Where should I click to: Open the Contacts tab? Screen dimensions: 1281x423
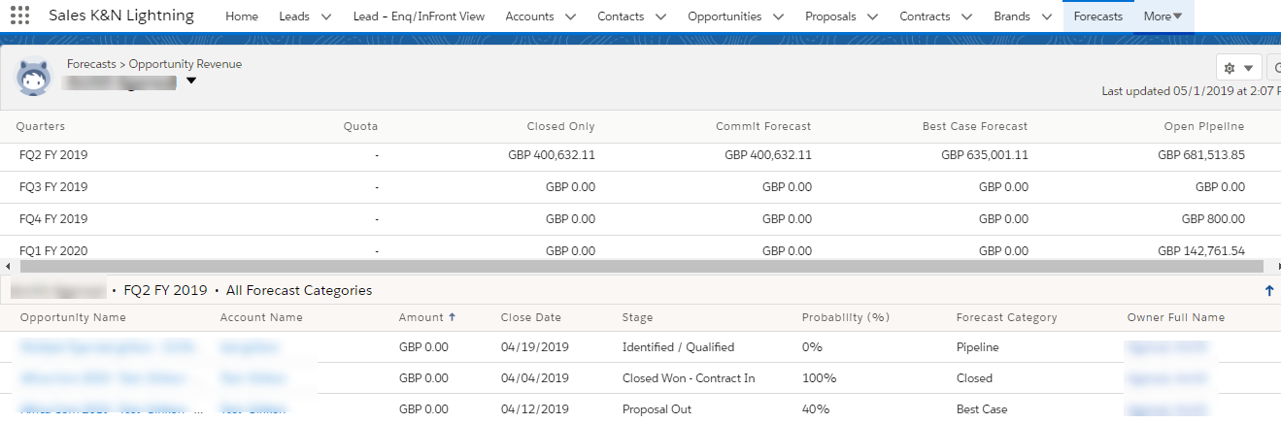pyautogui.click(x=621, y=16)
